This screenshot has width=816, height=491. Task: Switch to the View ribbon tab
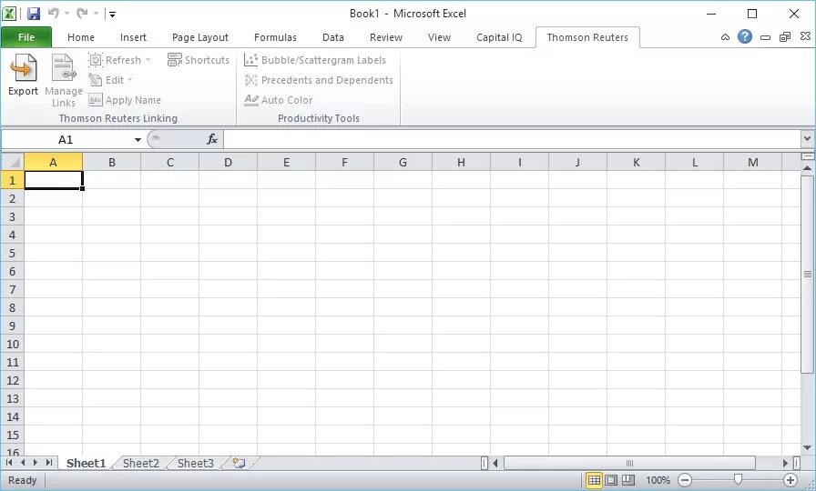pos(439,37)
